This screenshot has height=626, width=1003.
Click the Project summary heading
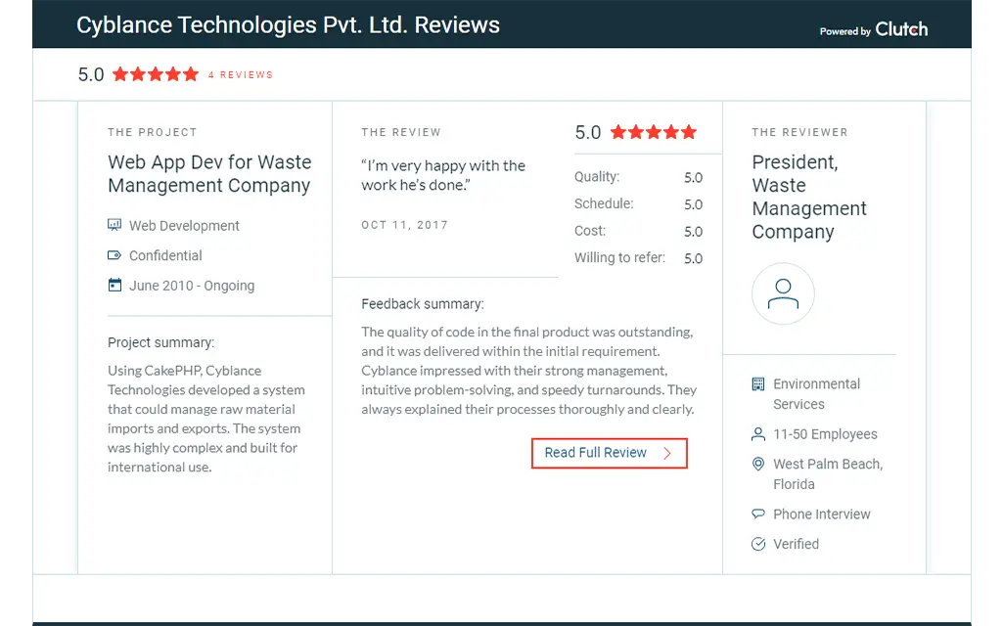pos(160,342)
